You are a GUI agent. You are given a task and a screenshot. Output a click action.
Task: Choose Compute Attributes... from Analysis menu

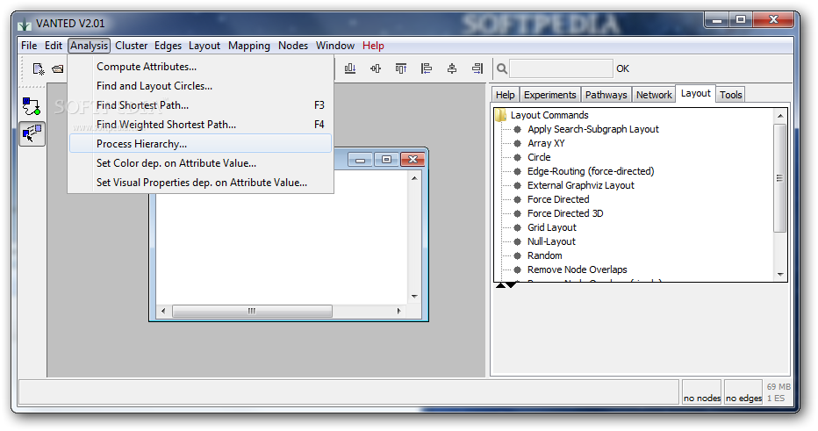(x=201, y=67)
